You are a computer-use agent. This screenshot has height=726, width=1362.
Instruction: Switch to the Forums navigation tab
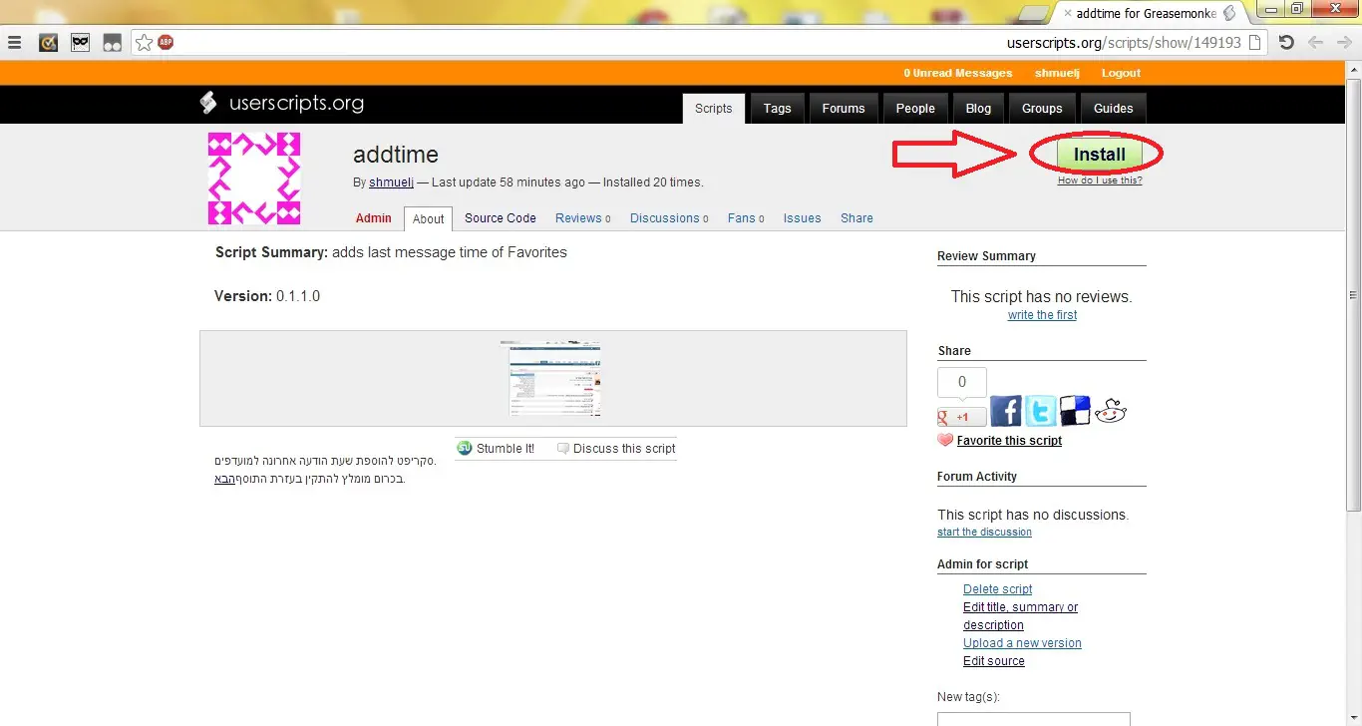point(843,109)
